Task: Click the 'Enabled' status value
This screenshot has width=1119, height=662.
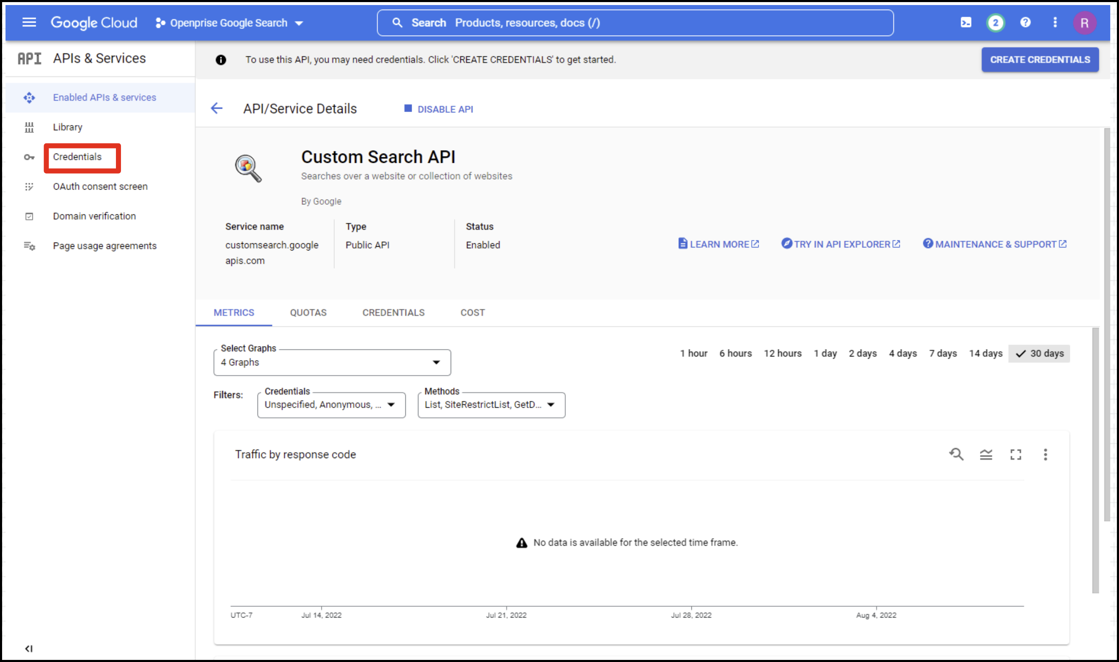Action: 483,245
